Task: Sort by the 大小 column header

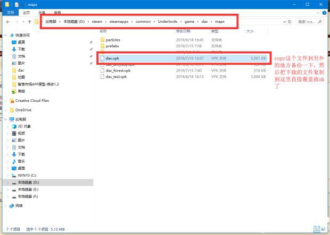Action: tap(250, 31)
